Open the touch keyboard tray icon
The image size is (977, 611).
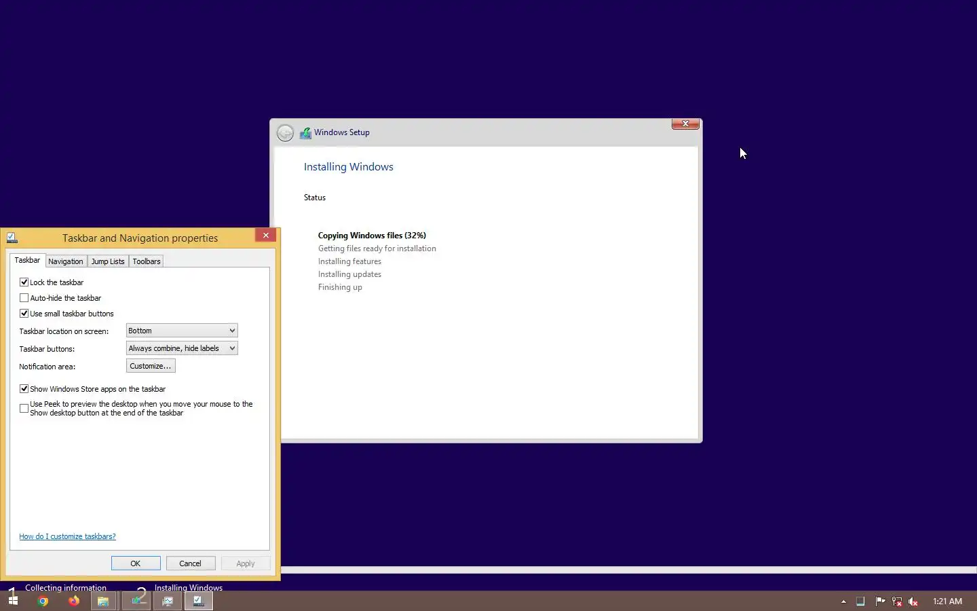point(860,601)
